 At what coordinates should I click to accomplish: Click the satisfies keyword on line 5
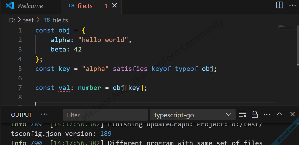click(x=130, y=69)
